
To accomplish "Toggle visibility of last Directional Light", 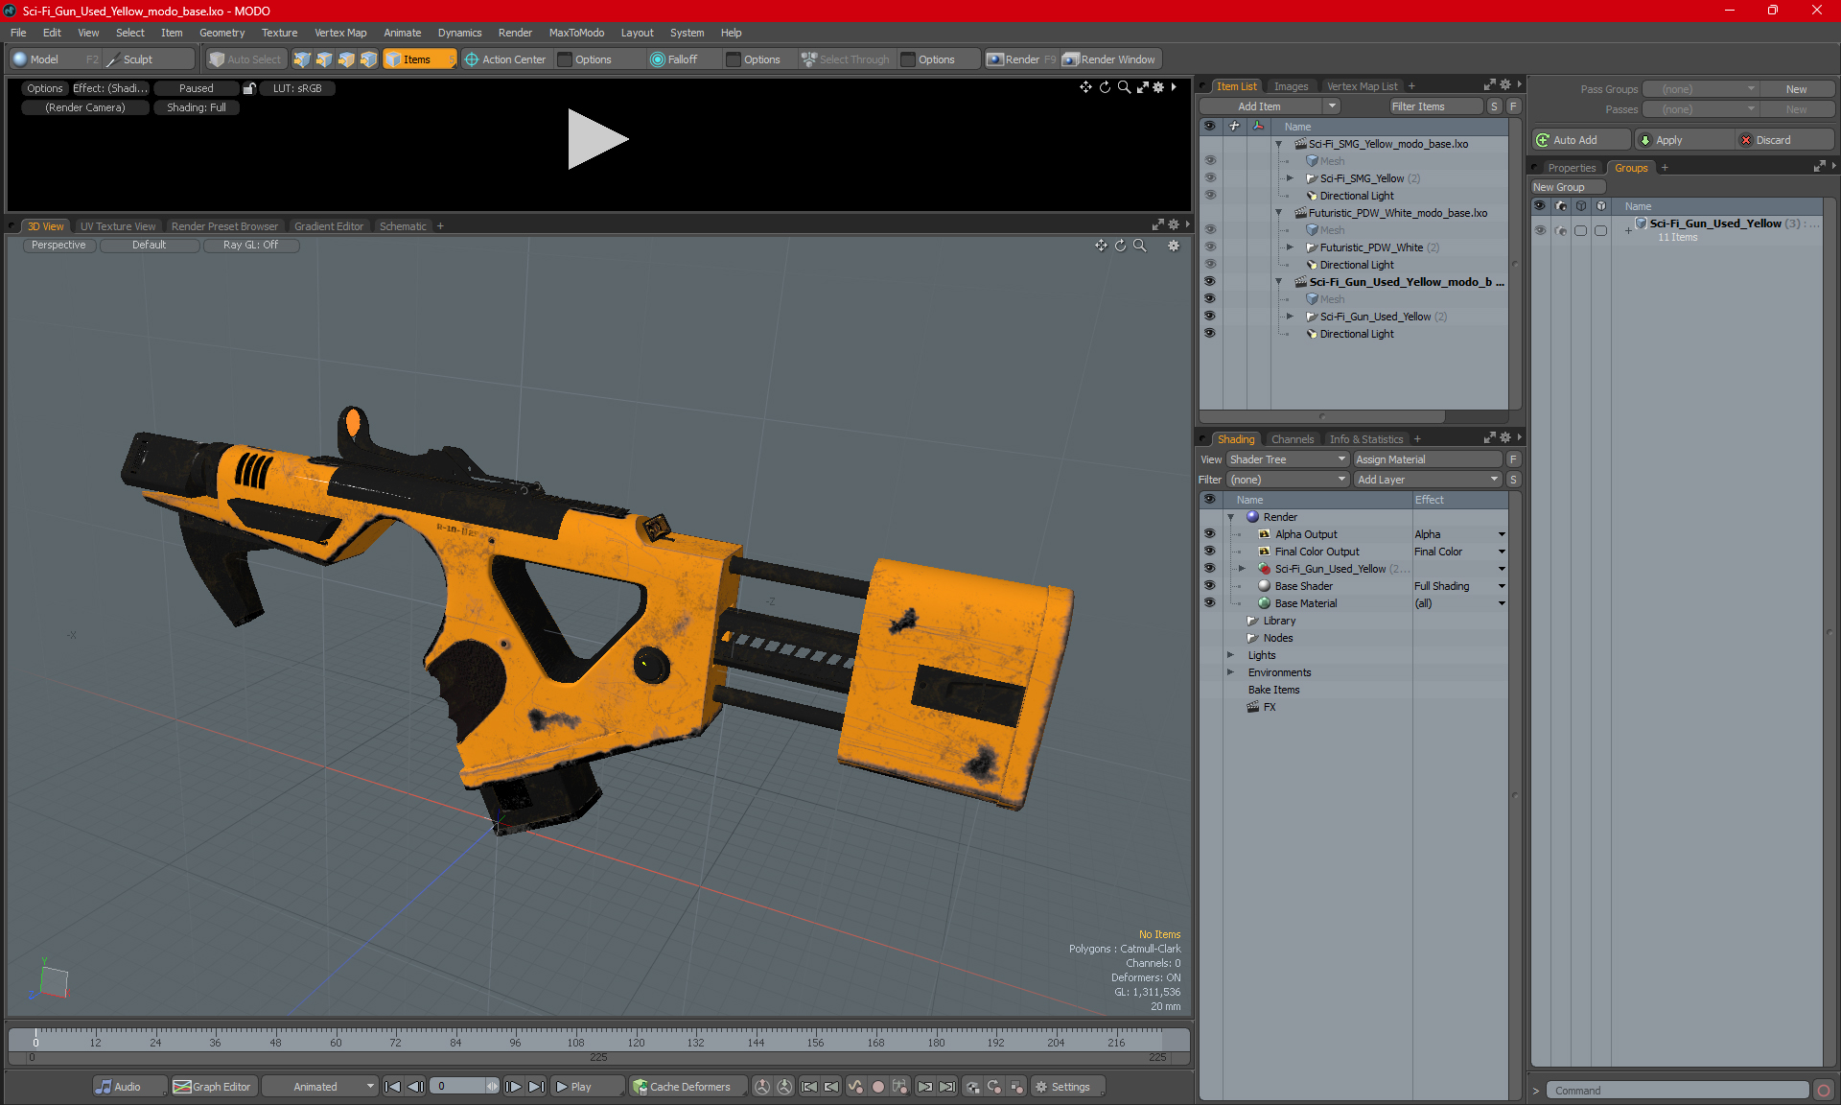I will click(x=1209, y=334).
